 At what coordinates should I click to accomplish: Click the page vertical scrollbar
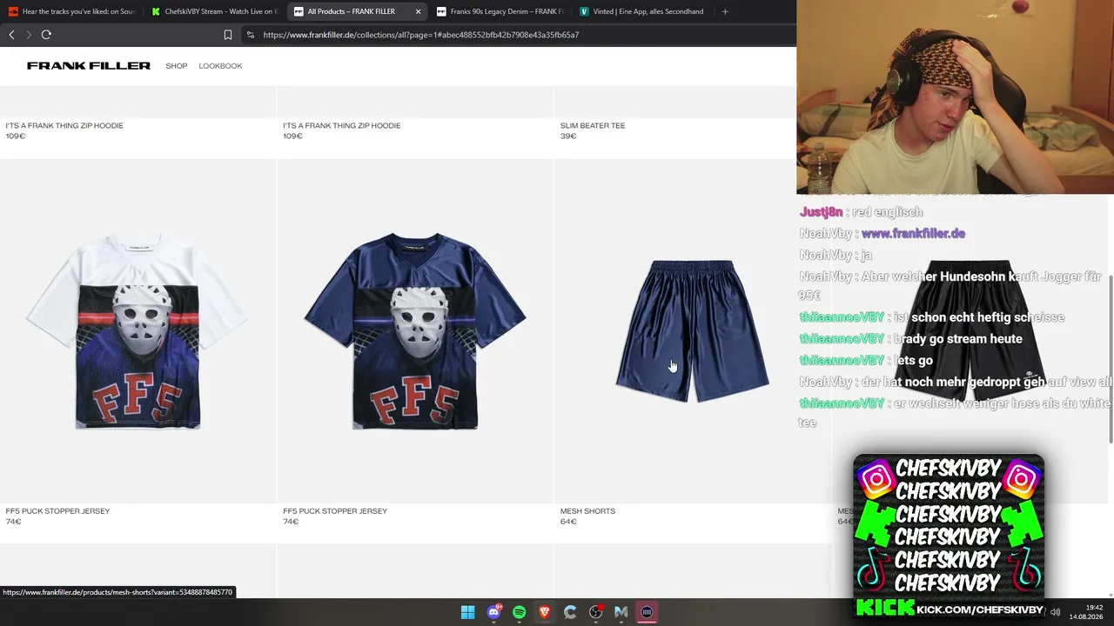pos(1111,358)
